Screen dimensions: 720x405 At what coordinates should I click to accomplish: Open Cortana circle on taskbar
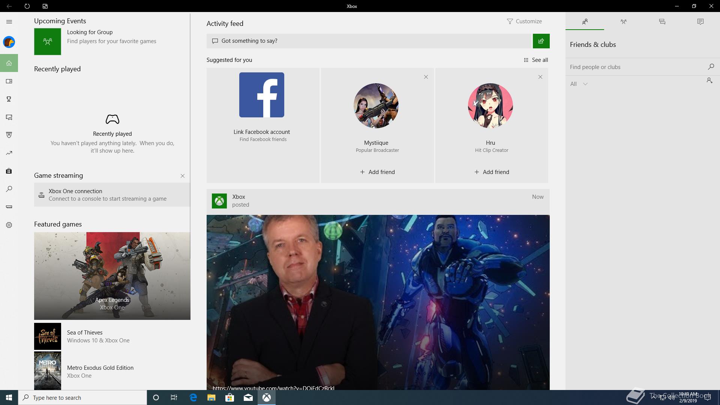156,397
